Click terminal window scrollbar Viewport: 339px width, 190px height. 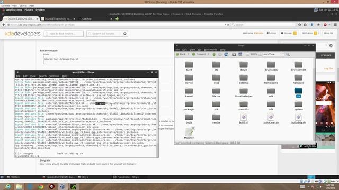pos(157,117)
